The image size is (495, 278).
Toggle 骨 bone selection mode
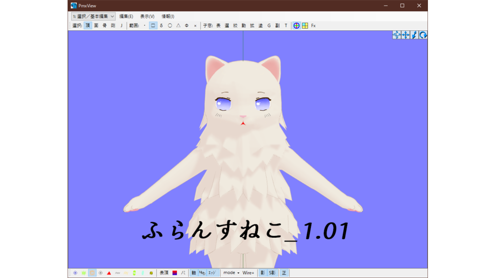point(105,26)
